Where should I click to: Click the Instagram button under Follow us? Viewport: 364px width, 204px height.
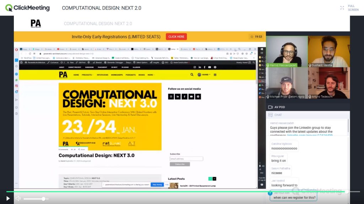(x=171, y=97)
